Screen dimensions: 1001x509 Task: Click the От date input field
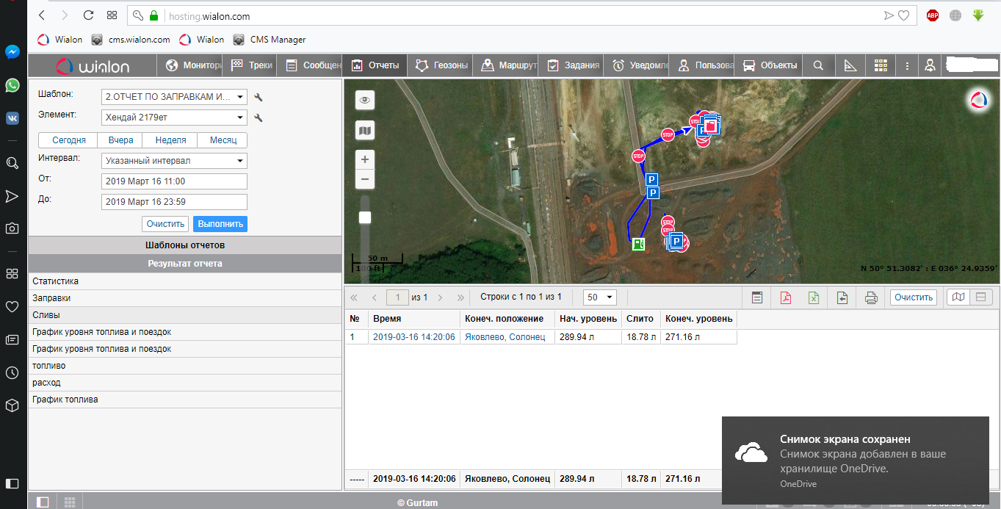click(174, 181)
